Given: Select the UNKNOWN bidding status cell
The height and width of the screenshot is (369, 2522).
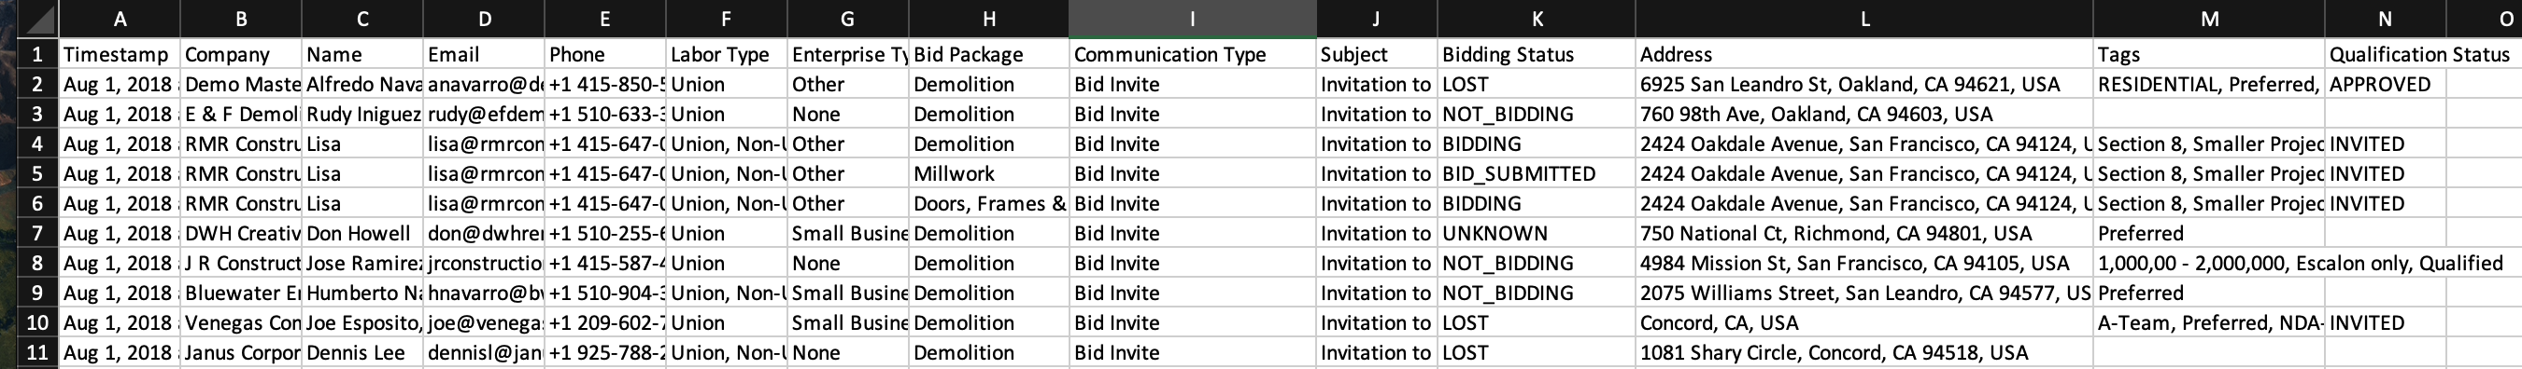Looking at the screenshot, I should tap(1537, 233).
